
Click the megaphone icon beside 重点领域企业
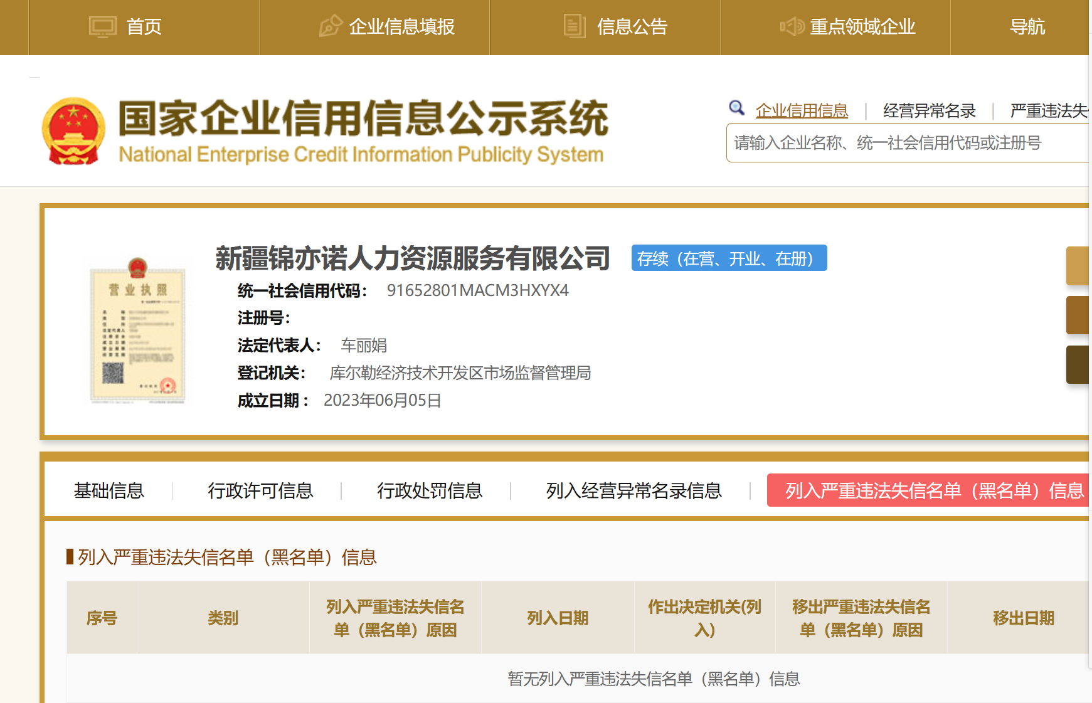792,26
